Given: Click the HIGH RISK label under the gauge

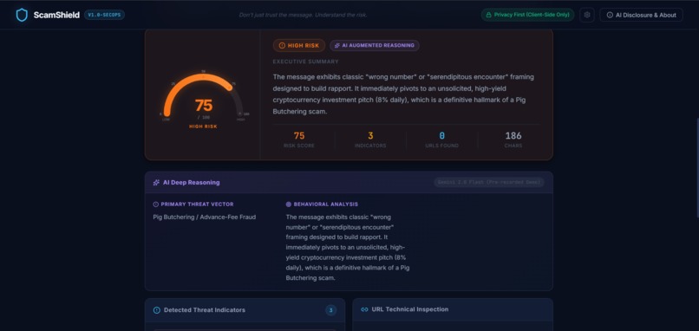Looking at the screenshot, I should point(203,127).
